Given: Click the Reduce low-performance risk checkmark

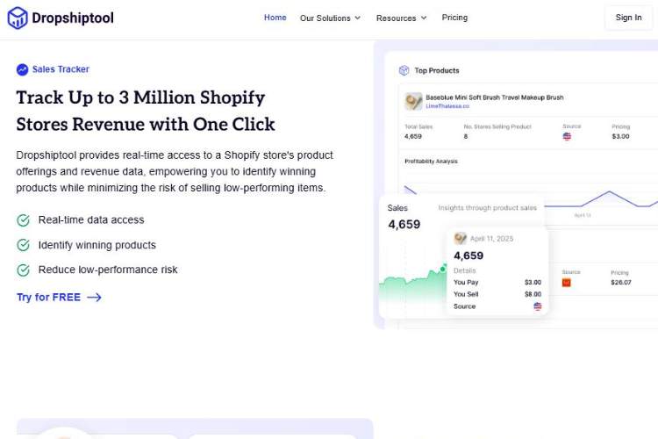Looking at the screenshot, I should pyautogui.click(x=23, y=270).
